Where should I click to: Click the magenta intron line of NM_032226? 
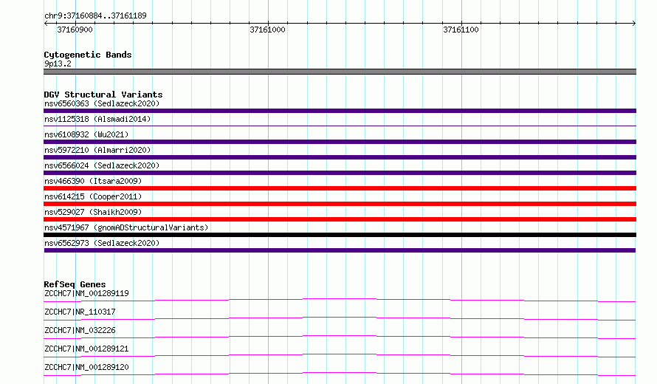pyautogui.click(x=340, y=337)
